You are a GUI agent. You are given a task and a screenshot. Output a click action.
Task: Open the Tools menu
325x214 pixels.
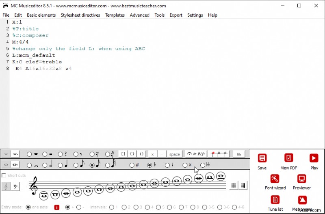159,15
